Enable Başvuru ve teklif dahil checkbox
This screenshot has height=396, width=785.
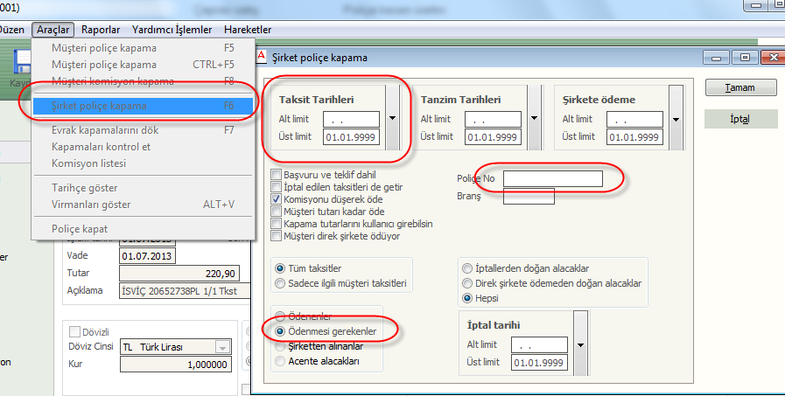pos(277,175)
